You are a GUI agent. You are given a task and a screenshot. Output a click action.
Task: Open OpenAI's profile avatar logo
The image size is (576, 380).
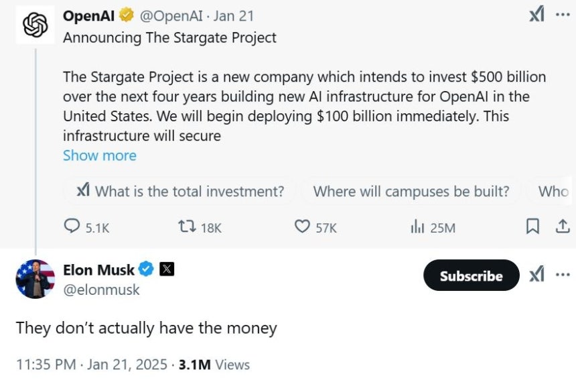35,25
